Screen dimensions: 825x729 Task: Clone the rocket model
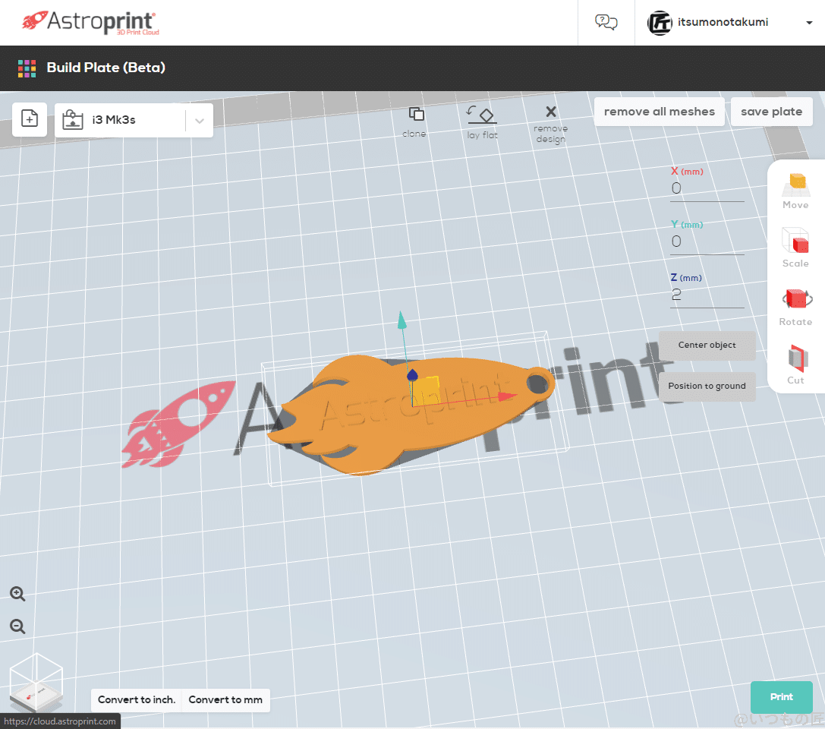click(414, 120)
